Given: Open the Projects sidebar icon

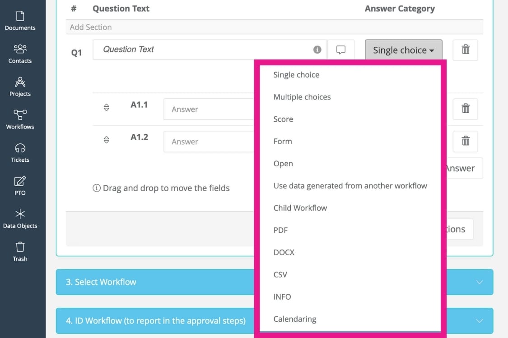Looking at the screenshot, I should (x=20, y=87).
